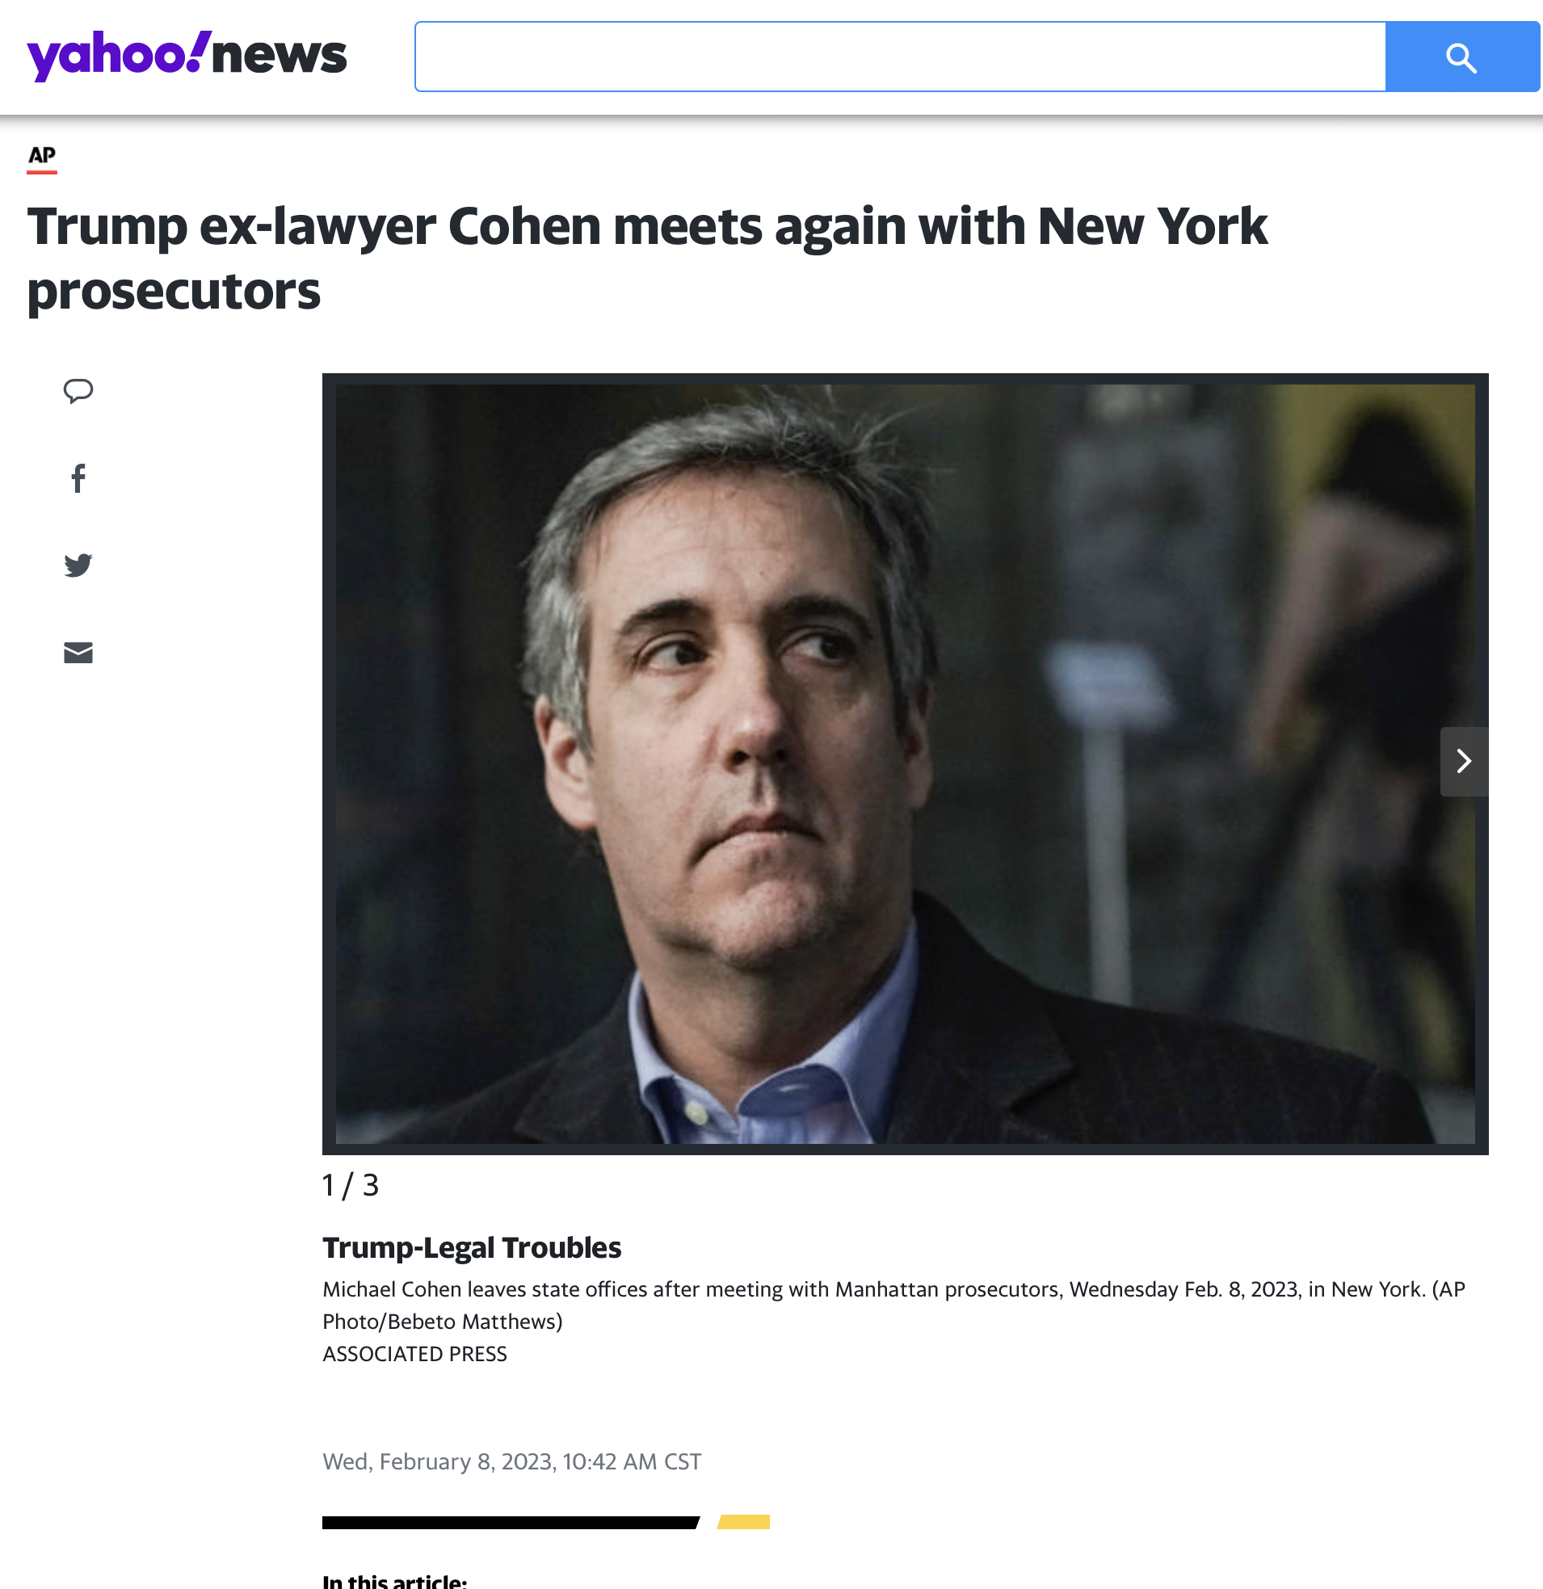This screenshot has width=1543, height=1589.
Task: Share the article via Twitter bird icon
Action: [x=78, y=565]
